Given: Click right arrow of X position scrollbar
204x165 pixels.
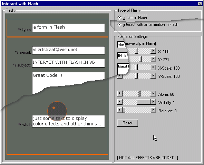Looking at the screenshot, I should [153, 51].
